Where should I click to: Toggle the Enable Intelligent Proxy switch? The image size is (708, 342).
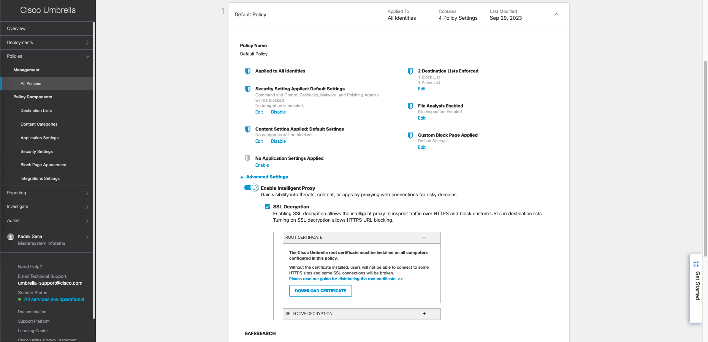(x=251, y=188)
